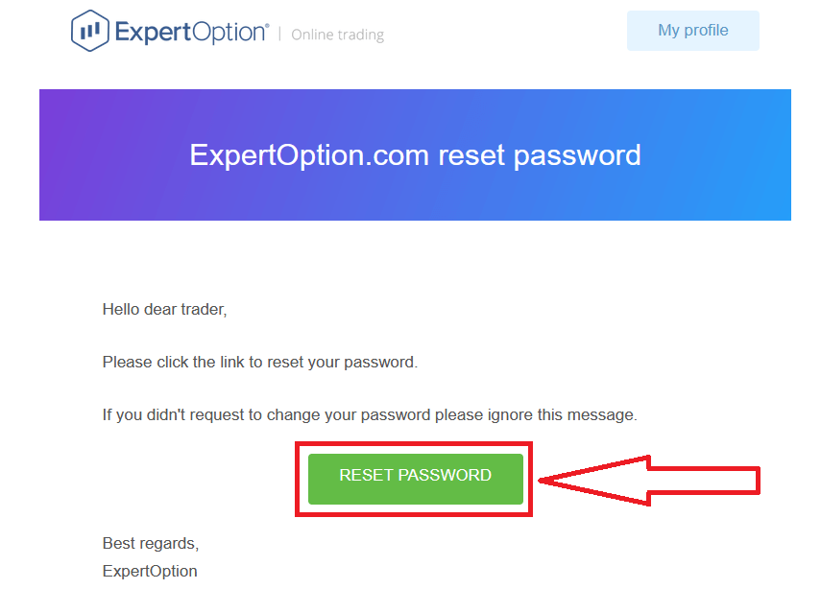Click the ExpertOption hexagon logo icon
This screenshot has height=589, width=821.
(x=90, y=30)
